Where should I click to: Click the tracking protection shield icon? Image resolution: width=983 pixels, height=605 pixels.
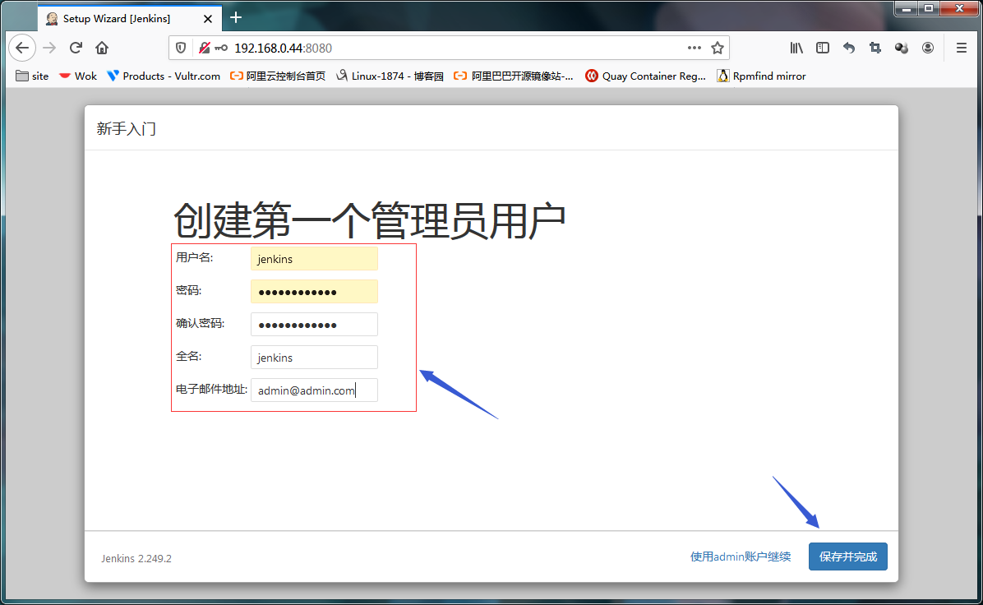181,48
